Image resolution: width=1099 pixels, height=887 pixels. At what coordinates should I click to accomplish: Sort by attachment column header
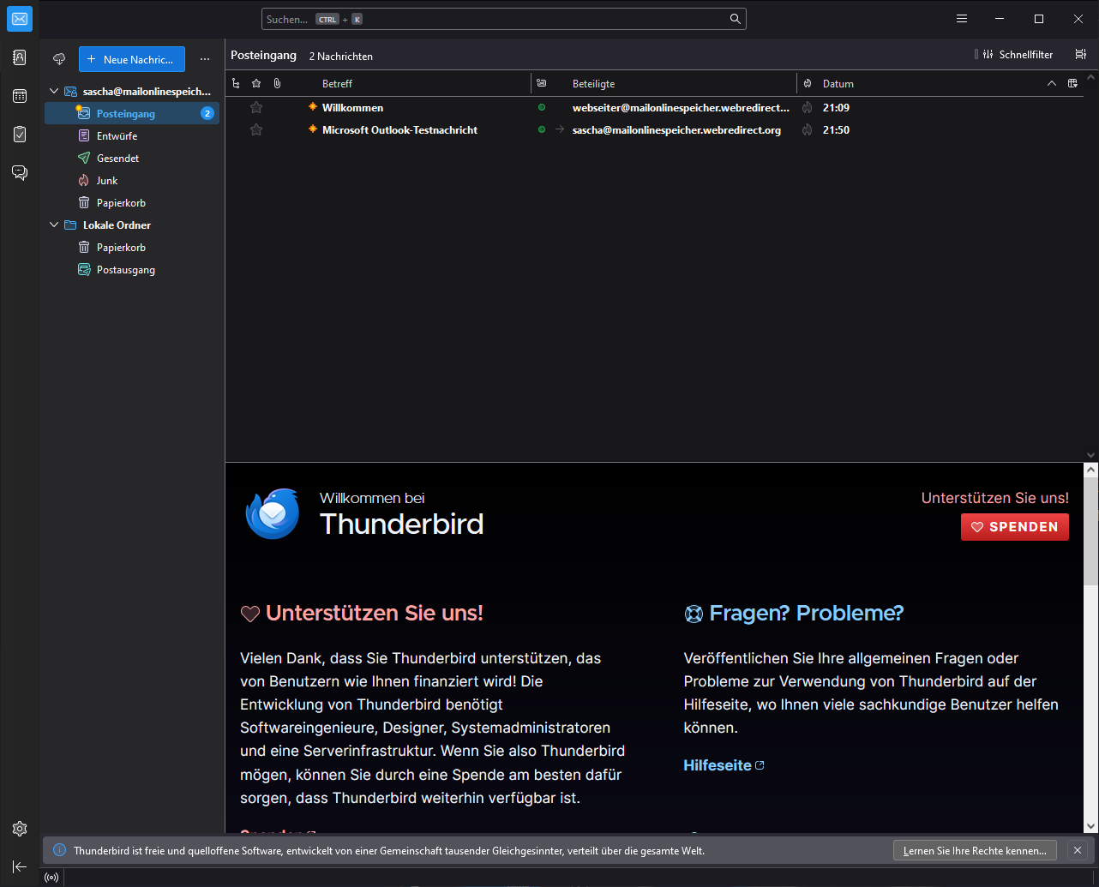click(277, 83)
